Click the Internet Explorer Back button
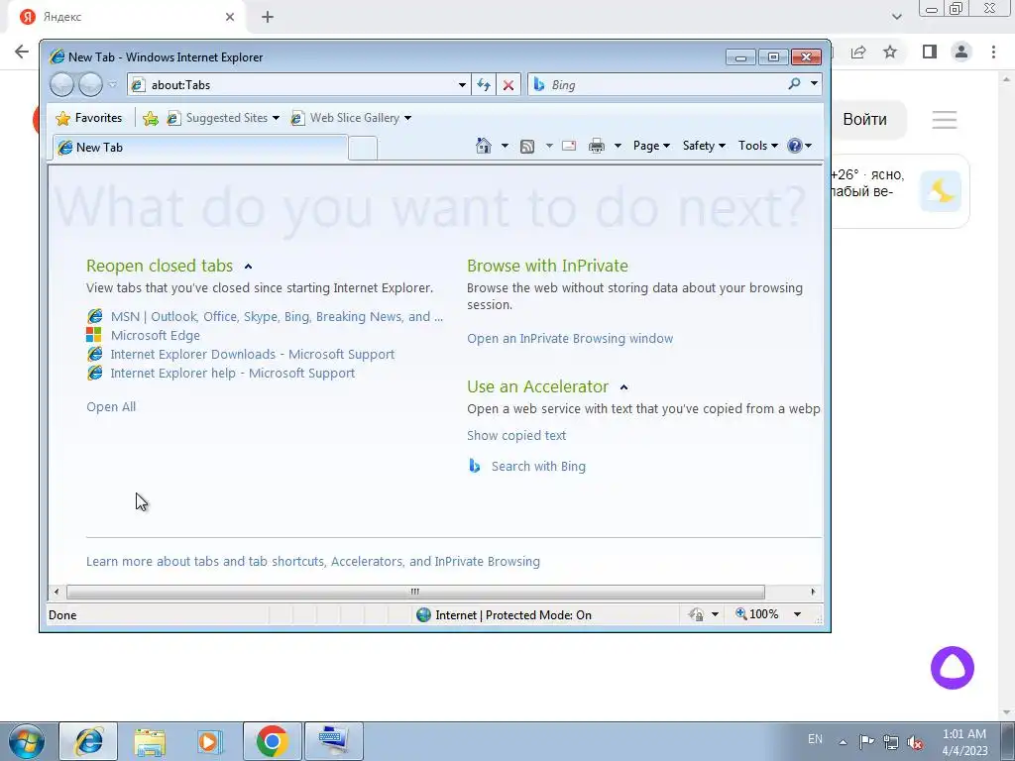Image resolution: width=1015 pixels, height=761 pixels. [x=62, y=85]
